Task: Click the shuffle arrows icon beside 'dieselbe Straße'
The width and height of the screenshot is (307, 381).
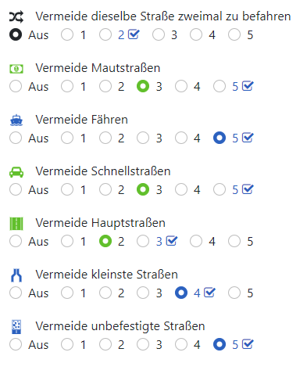Action: (16, 17)
